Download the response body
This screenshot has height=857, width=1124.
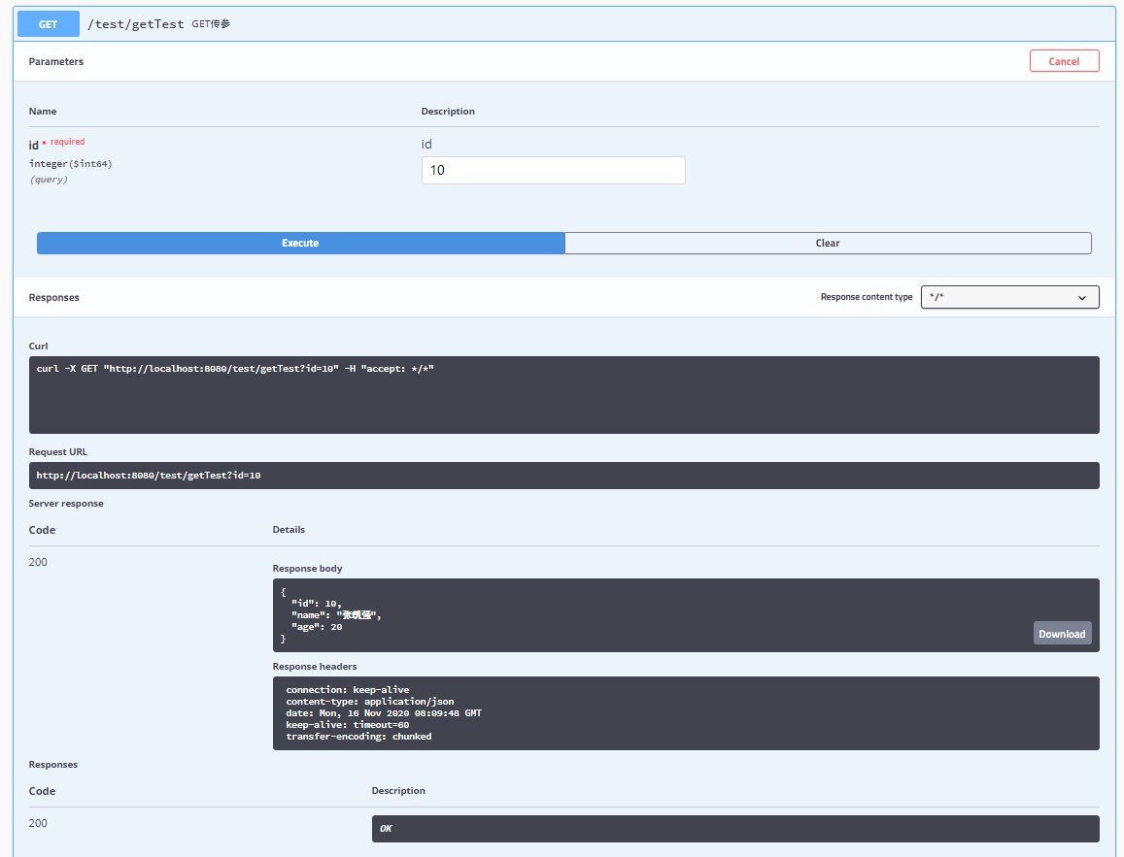pos(1062,634)
